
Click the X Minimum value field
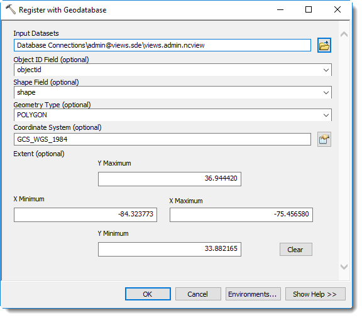(x=85, y=215)
